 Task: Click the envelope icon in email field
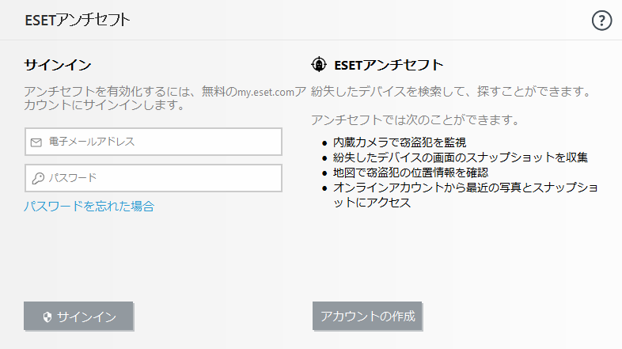point(36,142)
